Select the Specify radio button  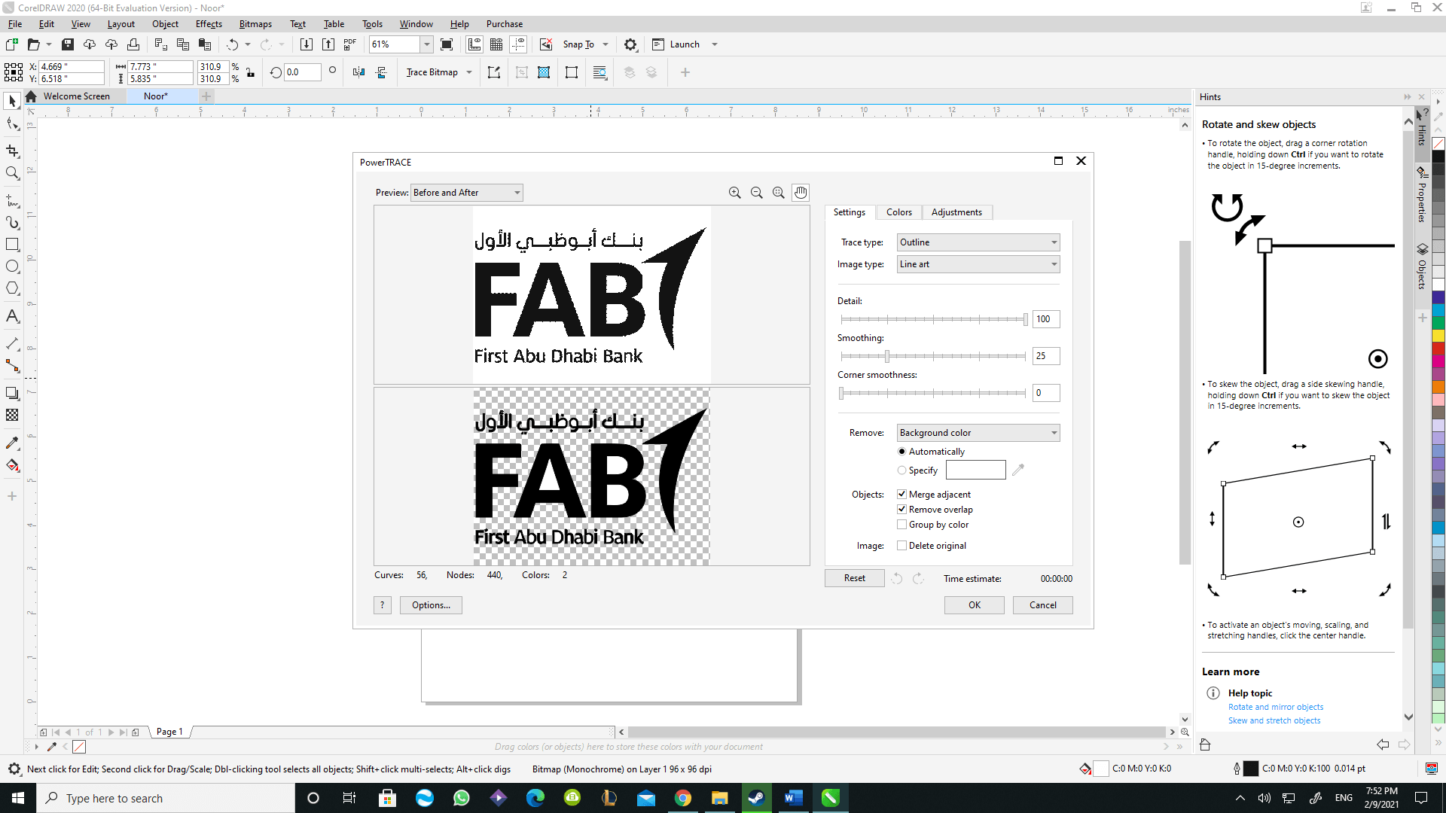point(901,470)
